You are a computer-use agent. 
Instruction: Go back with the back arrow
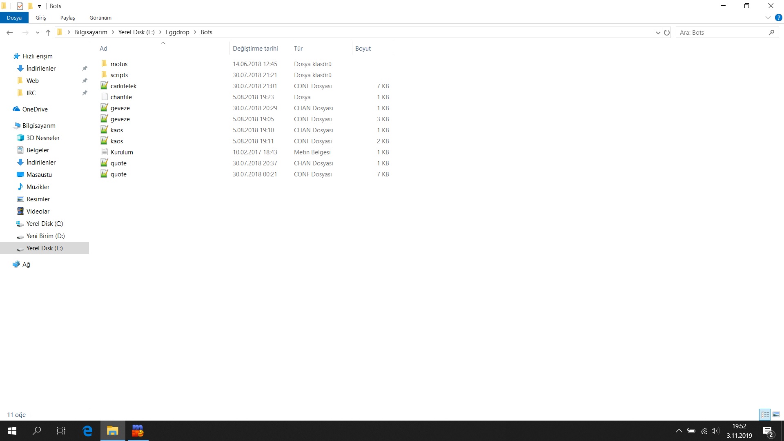[10, 32]
